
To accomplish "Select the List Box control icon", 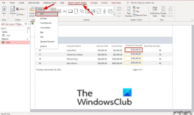I will [x=93, y=11].
